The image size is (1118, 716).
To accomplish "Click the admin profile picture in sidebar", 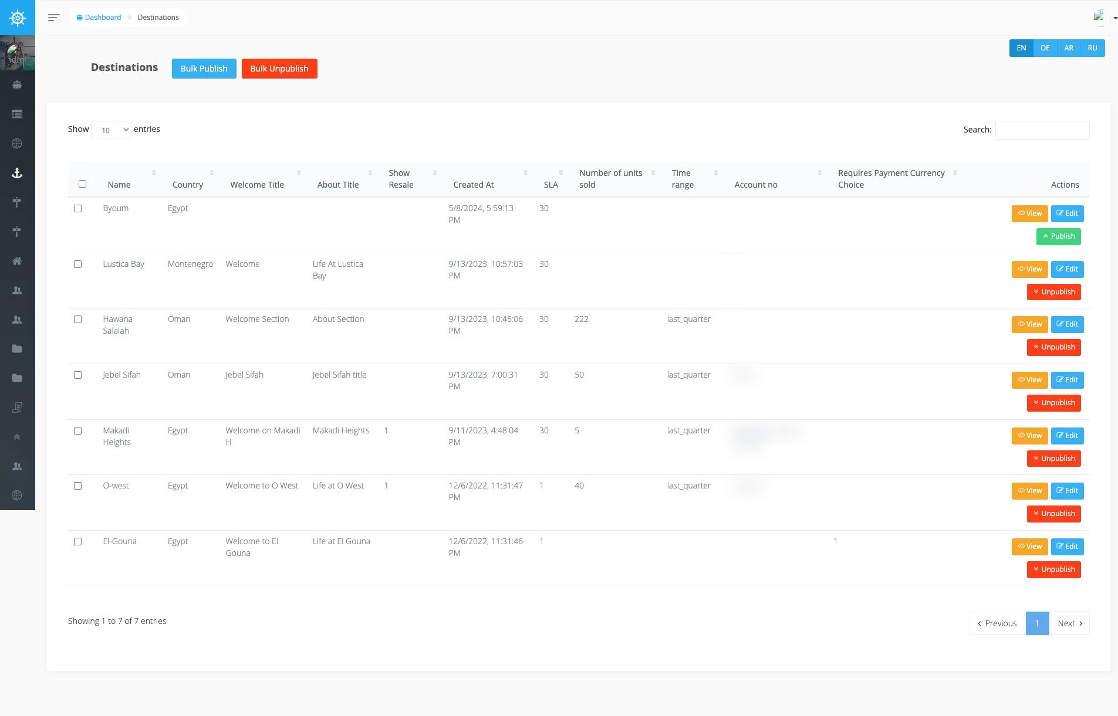I will point(18,53).
